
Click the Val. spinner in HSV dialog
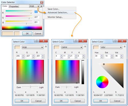pos(122,56)
